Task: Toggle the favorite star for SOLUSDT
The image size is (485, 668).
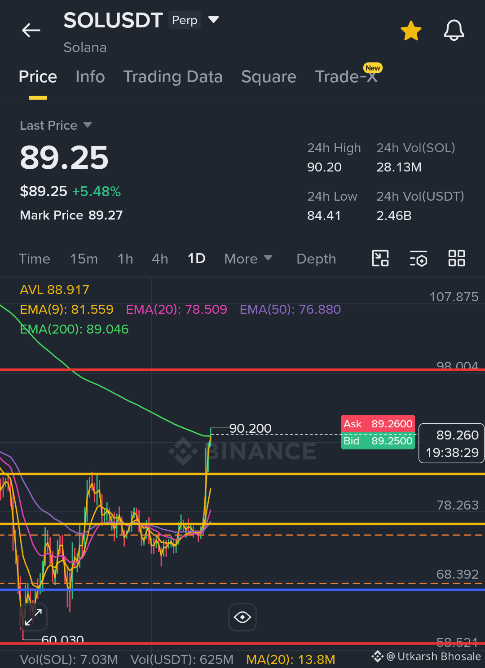Action: 411,31
